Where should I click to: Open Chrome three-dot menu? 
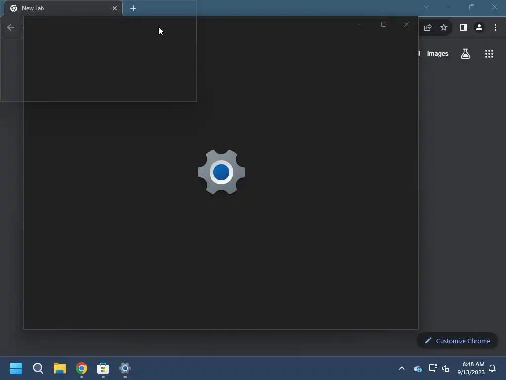(495, 28)
